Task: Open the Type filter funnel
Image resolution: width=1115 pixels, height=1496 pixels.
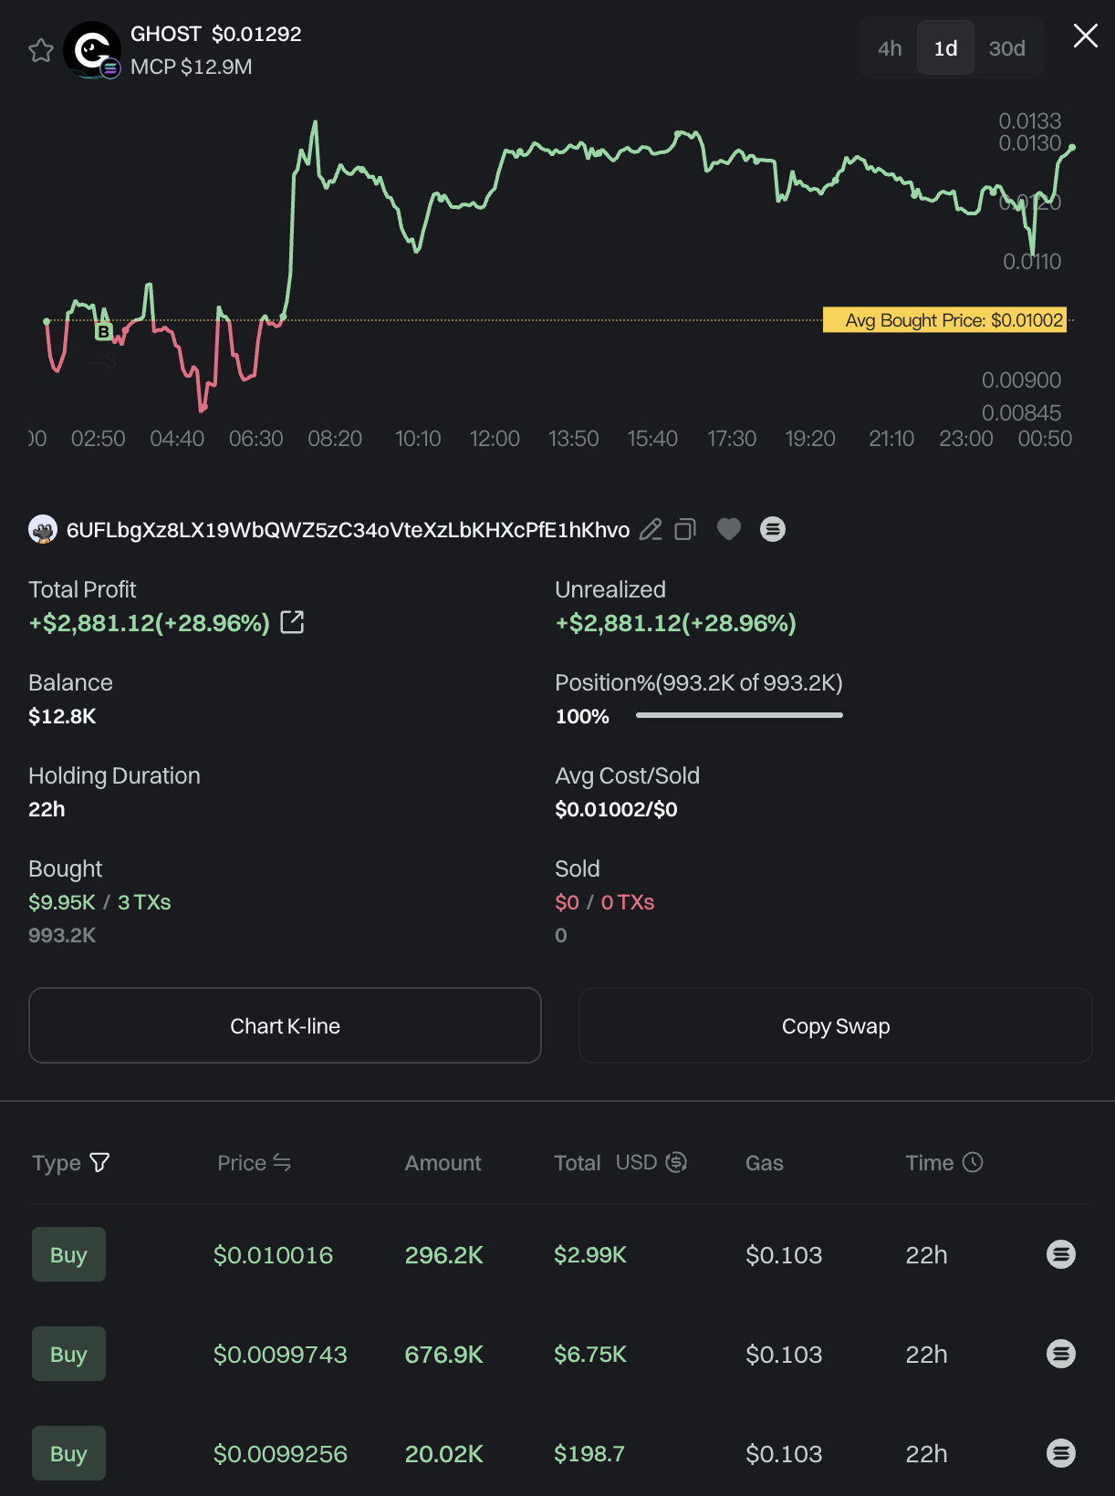Action: click(x=100, y=1162)
